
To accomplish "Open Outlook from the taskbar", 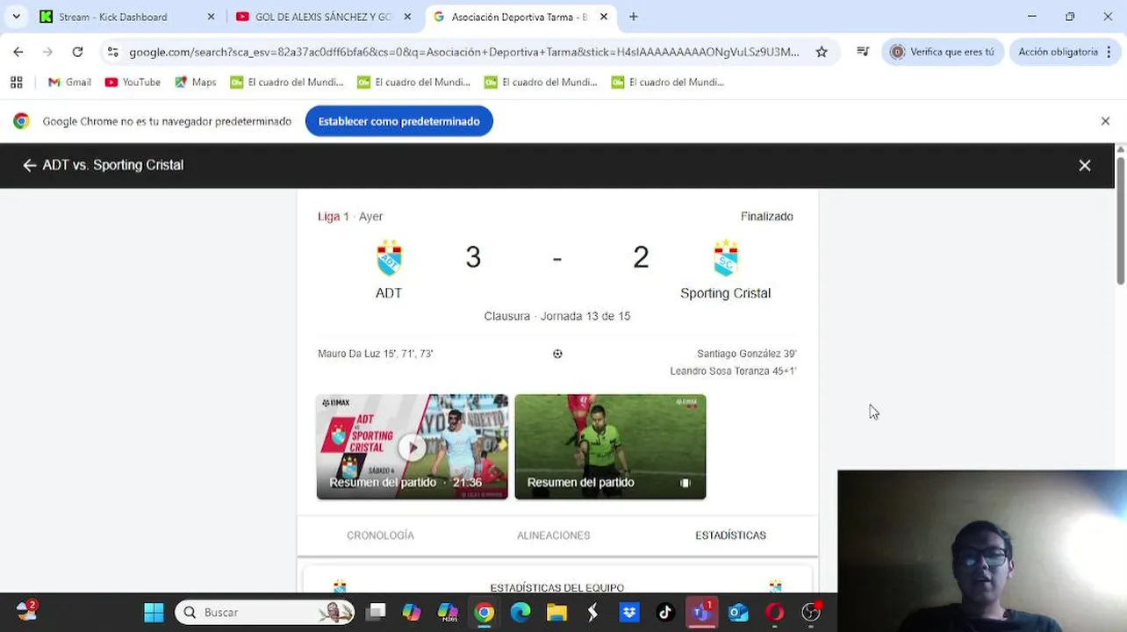I will click(737, 613).
